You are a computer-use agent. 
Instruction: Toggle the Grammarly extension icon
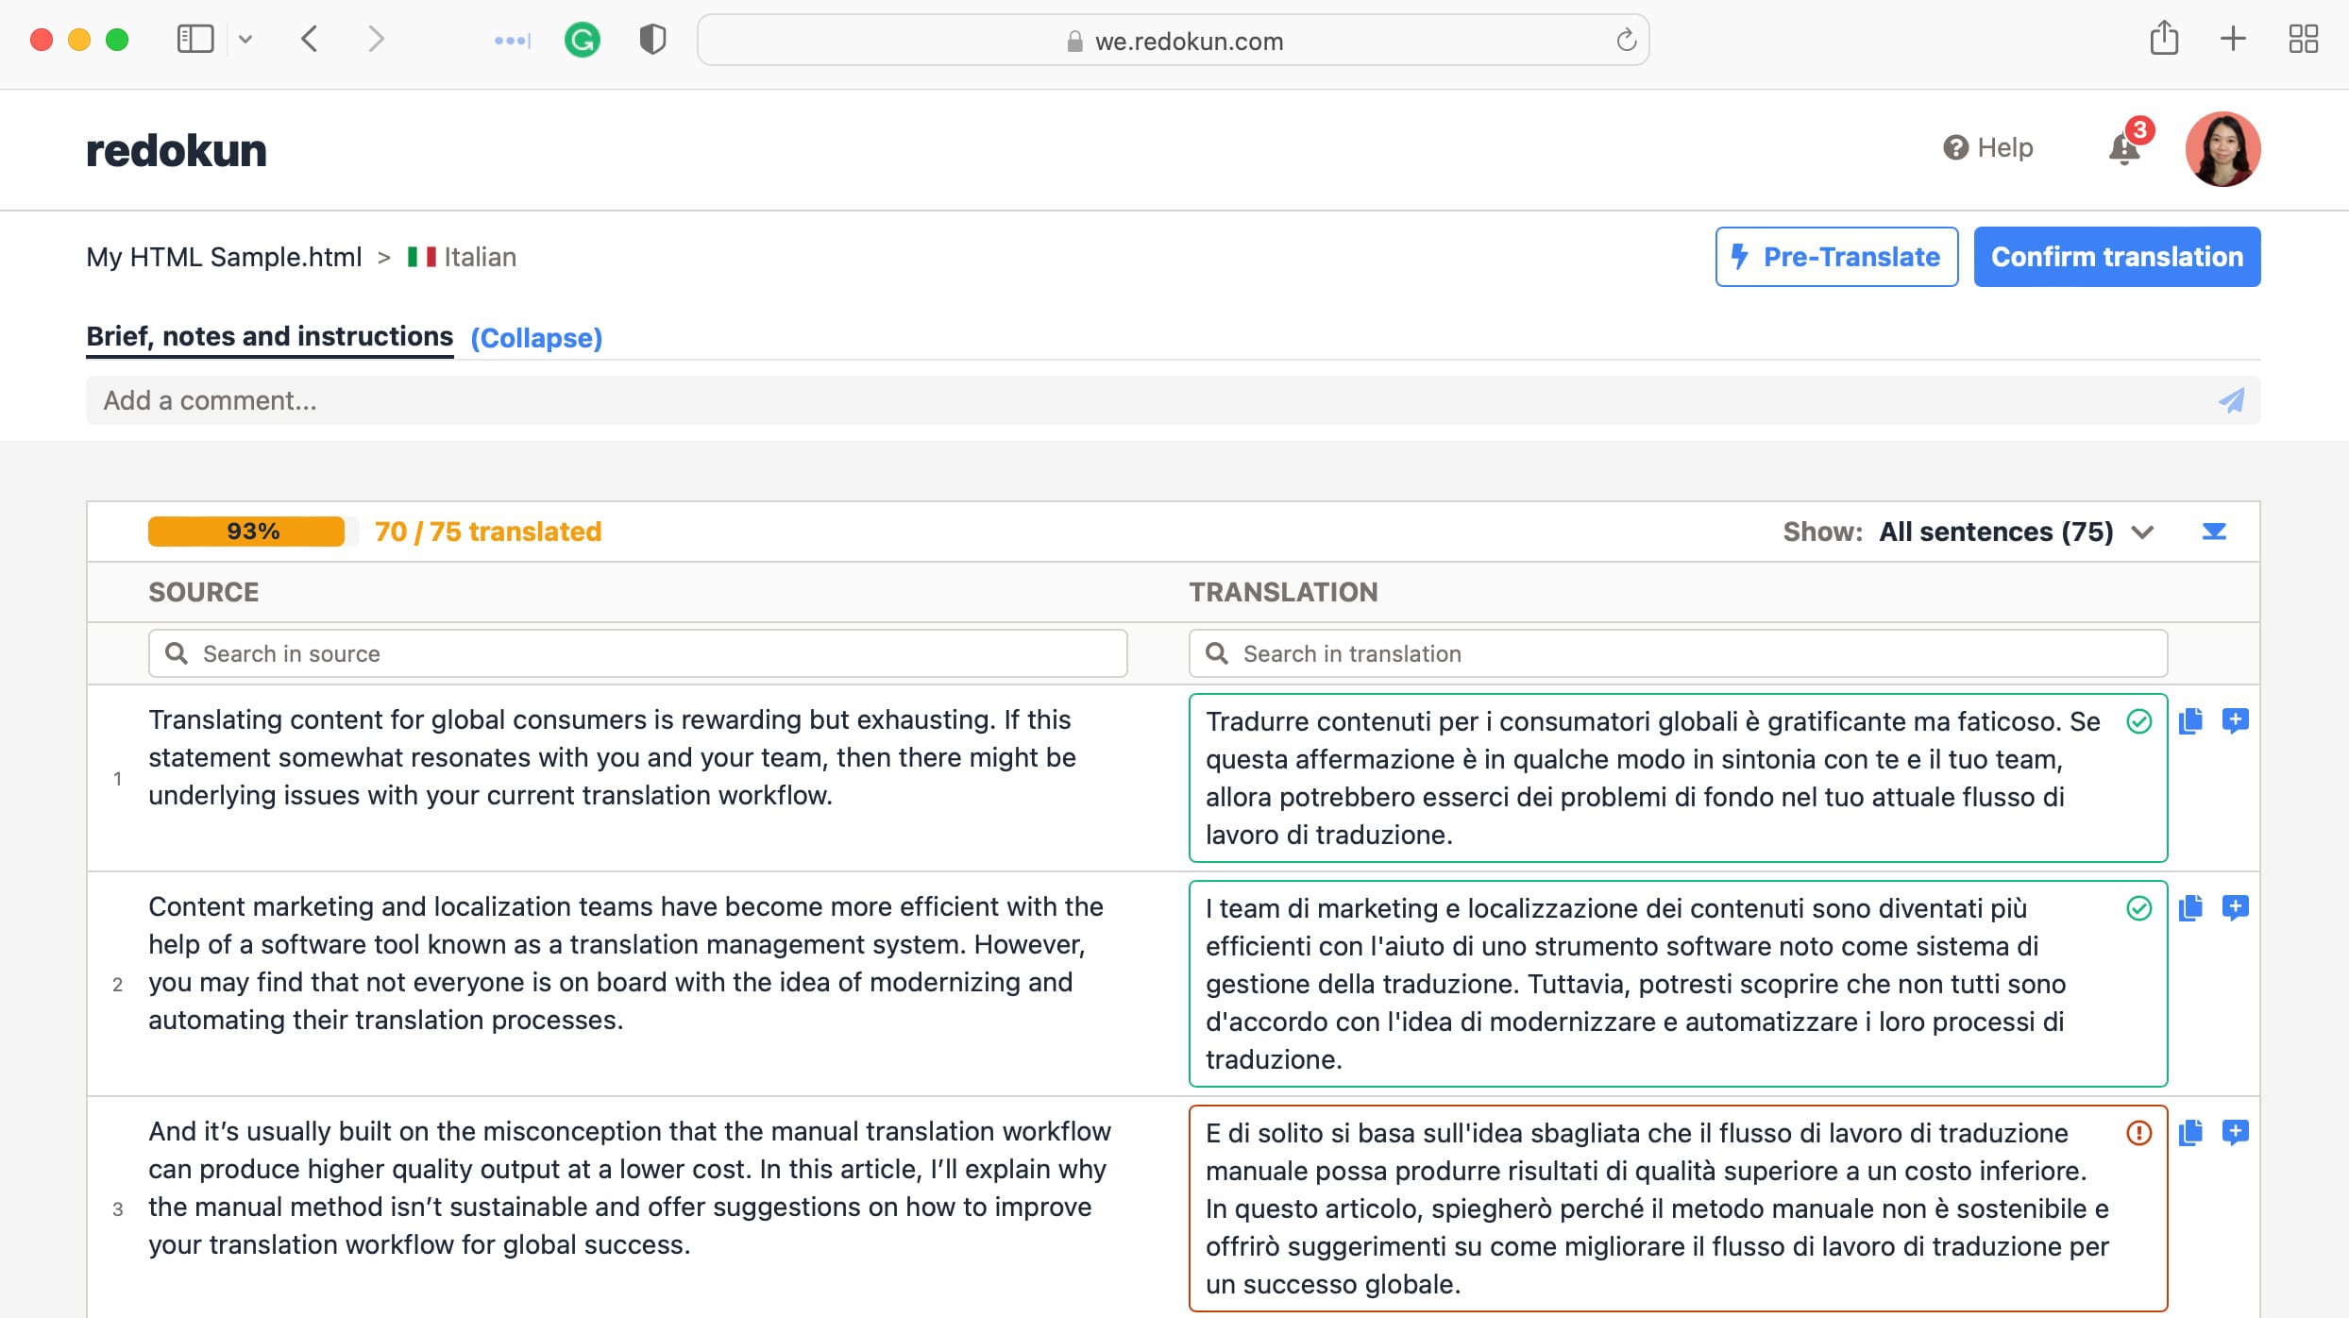click(x=579, y=42)
